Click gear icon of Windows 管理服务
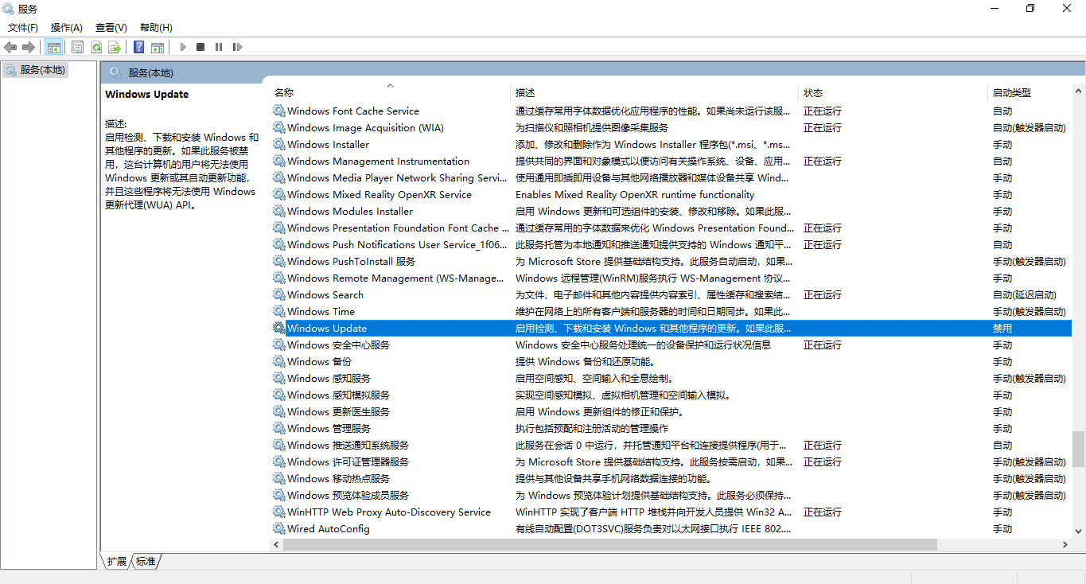Viewport: 1086px width, 584px height. coord(278,428)
